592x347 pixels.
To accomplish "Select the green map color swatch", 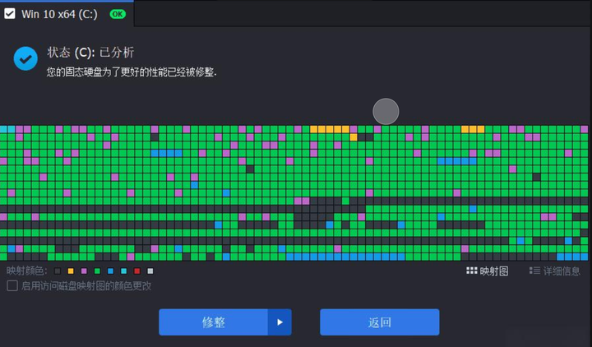I will click(97, 271).
